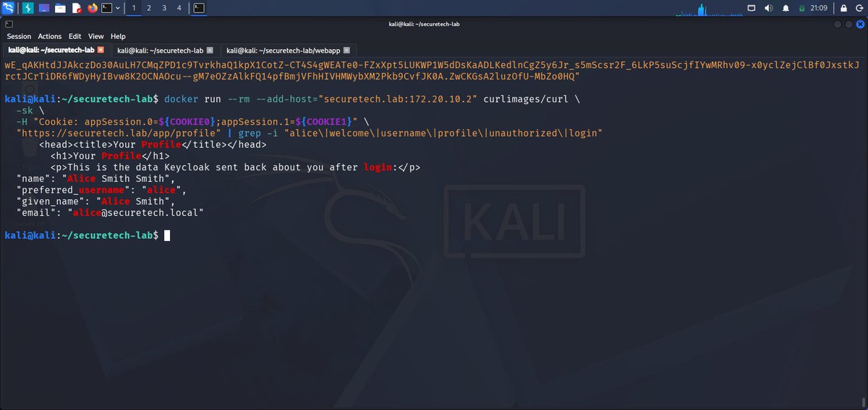
Task: Click the terminal title bar text
Action: tap(424, 24)
